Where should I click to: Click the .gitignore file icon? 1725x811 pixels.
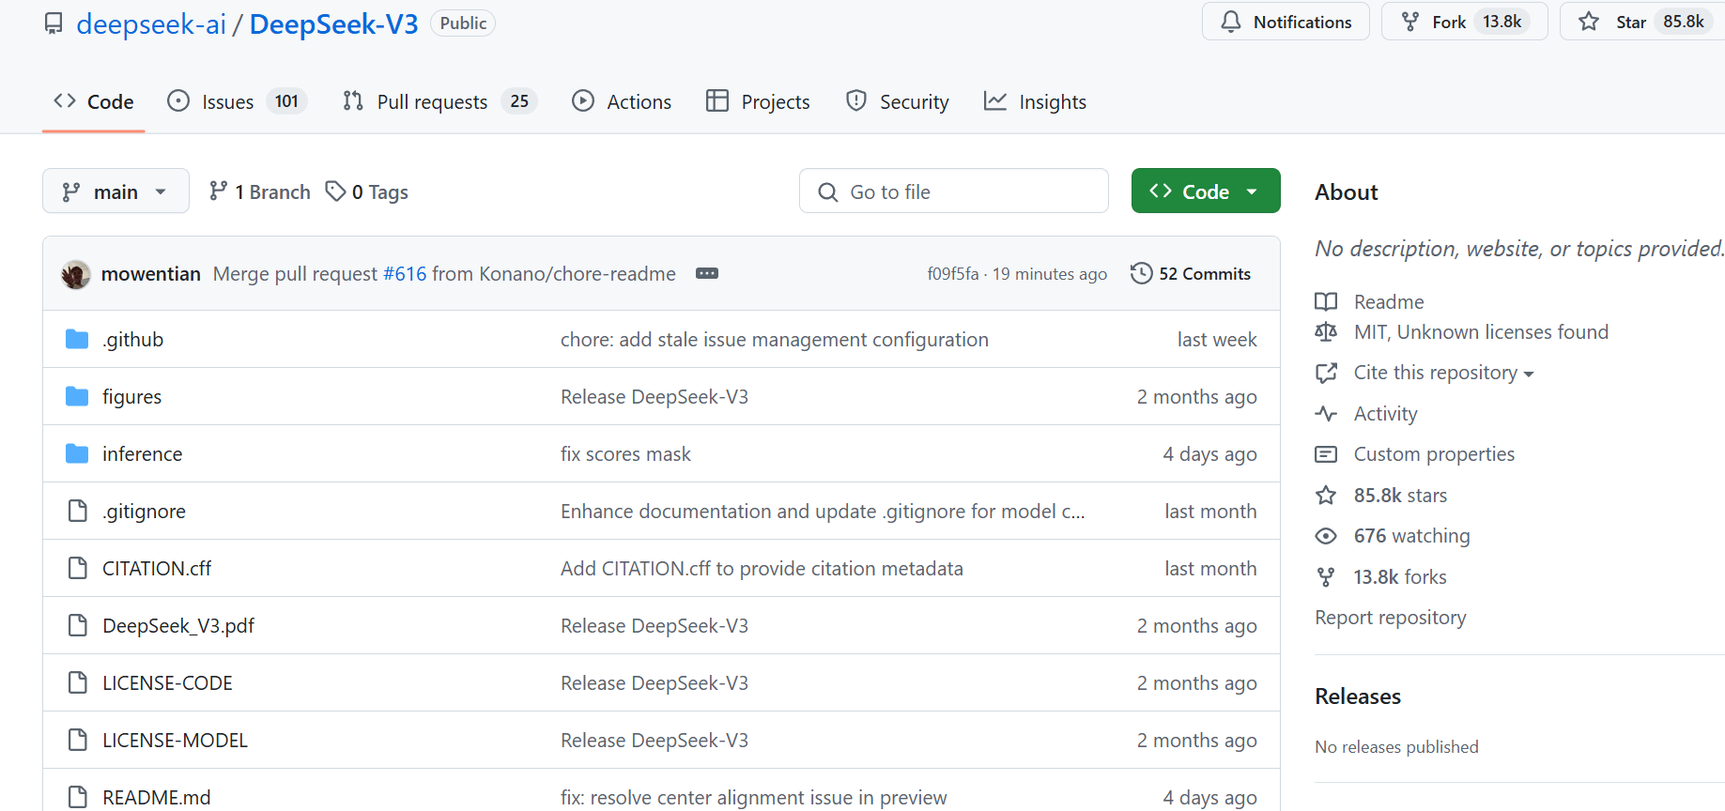click(78, 511)
